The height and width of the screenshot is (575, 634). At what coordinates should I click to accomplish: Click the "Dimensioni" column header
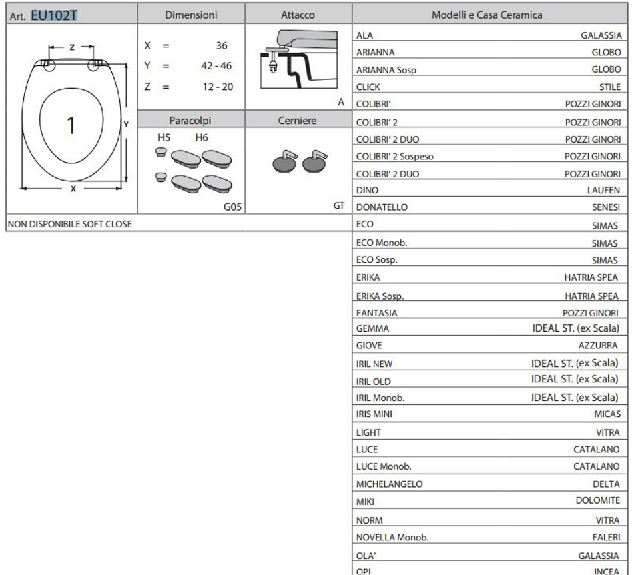(191, 15)
